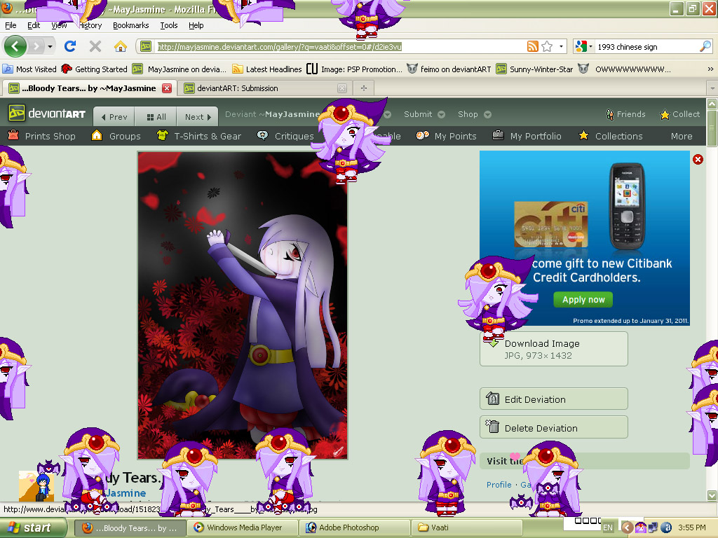Image resolution: width=718 pixels, height=538 pixels.
Task: Switch to Adobe Photoshop in taskbar
Action: [x=354, y=527]
